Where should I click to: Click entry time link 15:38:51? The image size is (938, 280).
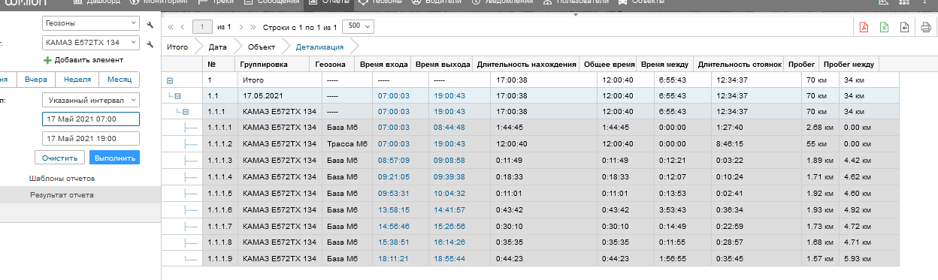(393, 242)
